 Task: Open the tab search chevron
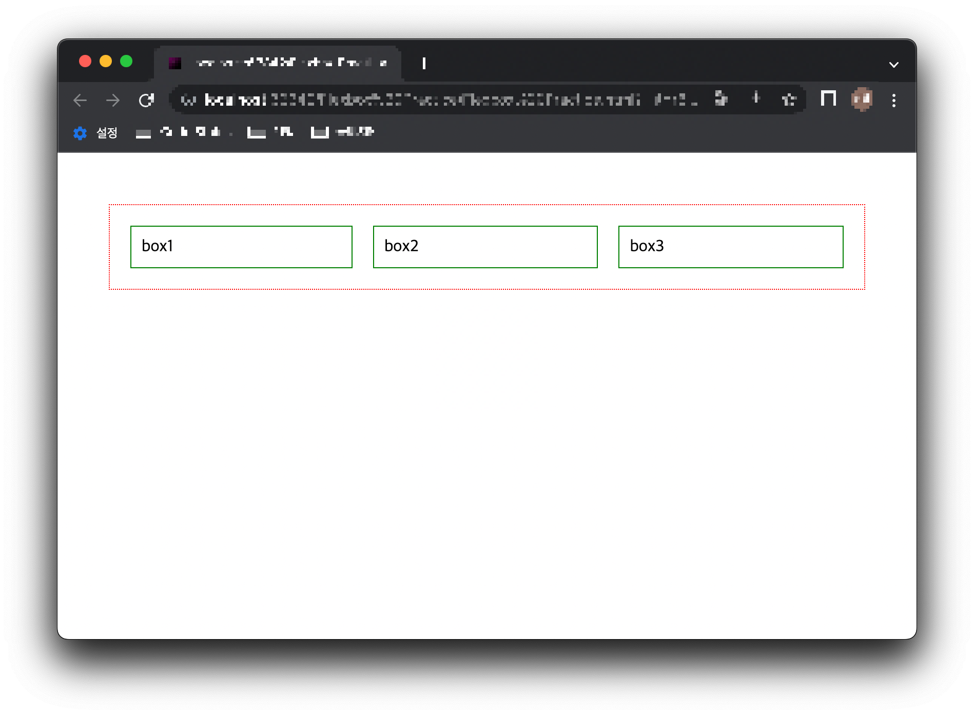[894, 65]
